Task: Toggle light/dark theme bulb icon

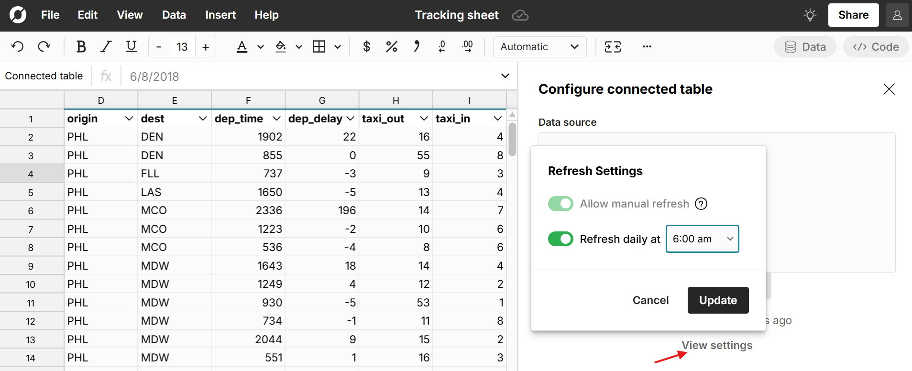Action: tap(810, 15)
